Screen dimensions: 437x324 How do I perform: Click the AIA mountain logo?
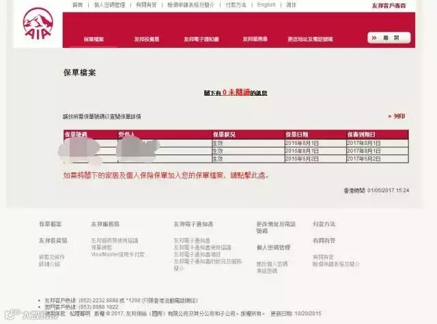pos(38,24)
